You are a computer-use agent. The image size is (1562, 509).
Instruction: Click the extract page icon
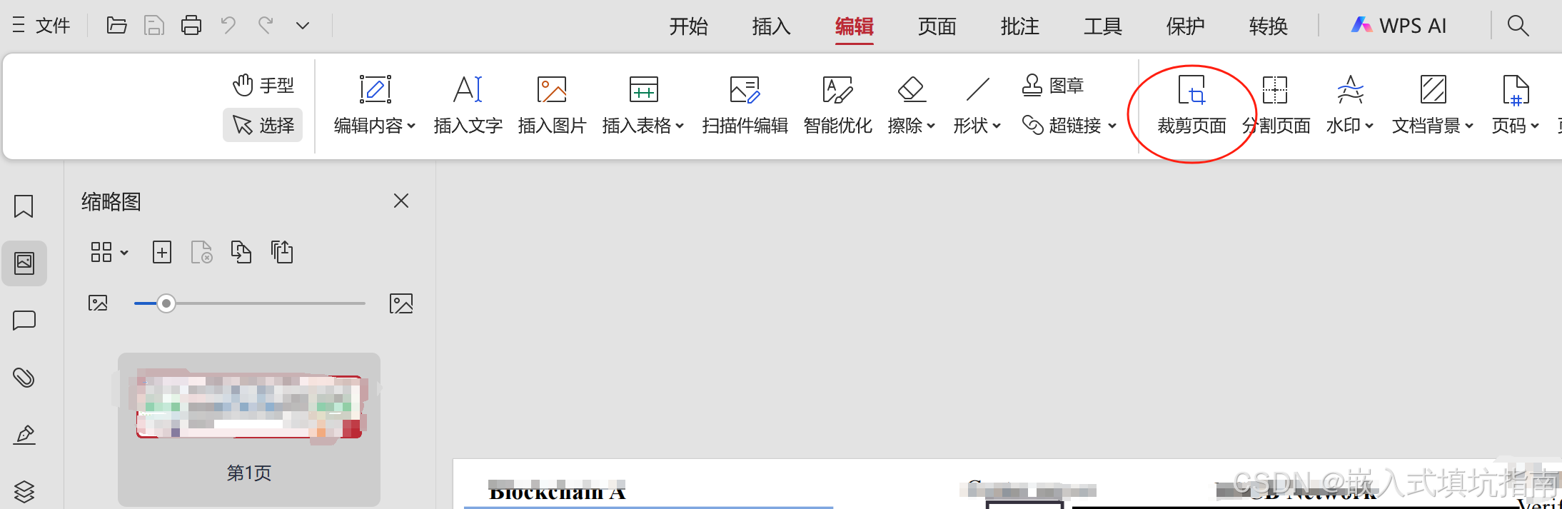tap(241, 252)
